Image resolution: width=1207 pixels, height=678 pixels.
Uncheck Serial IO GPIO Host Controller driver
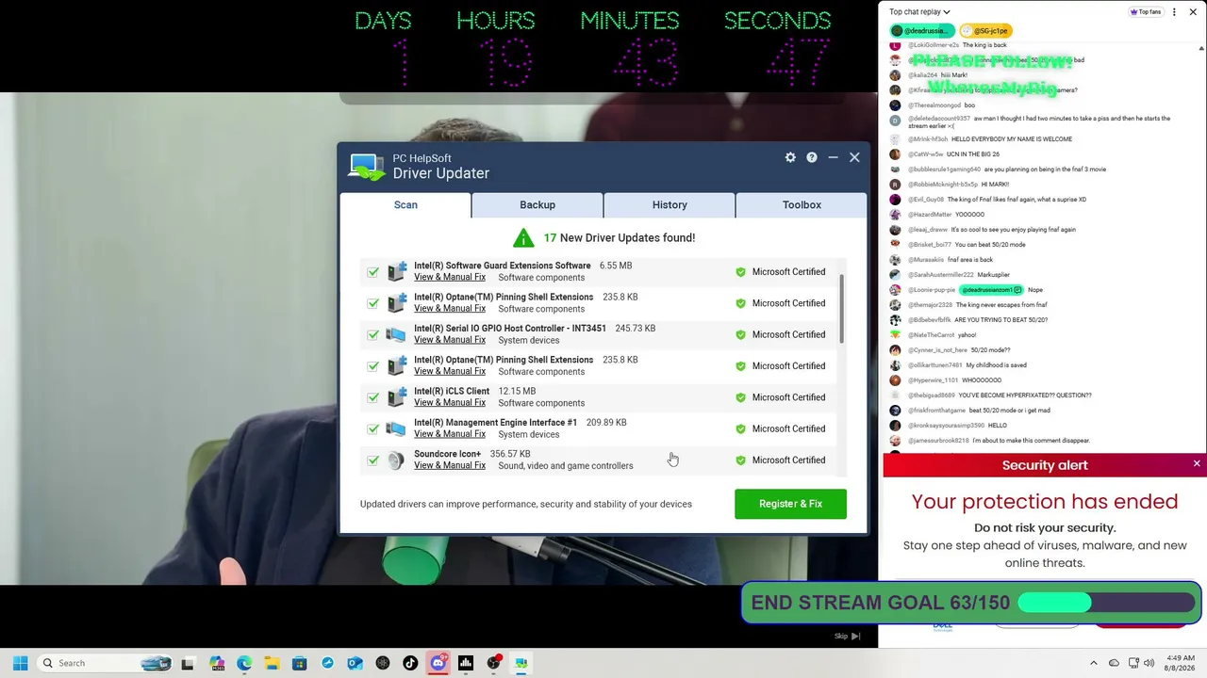click(373, 334)
